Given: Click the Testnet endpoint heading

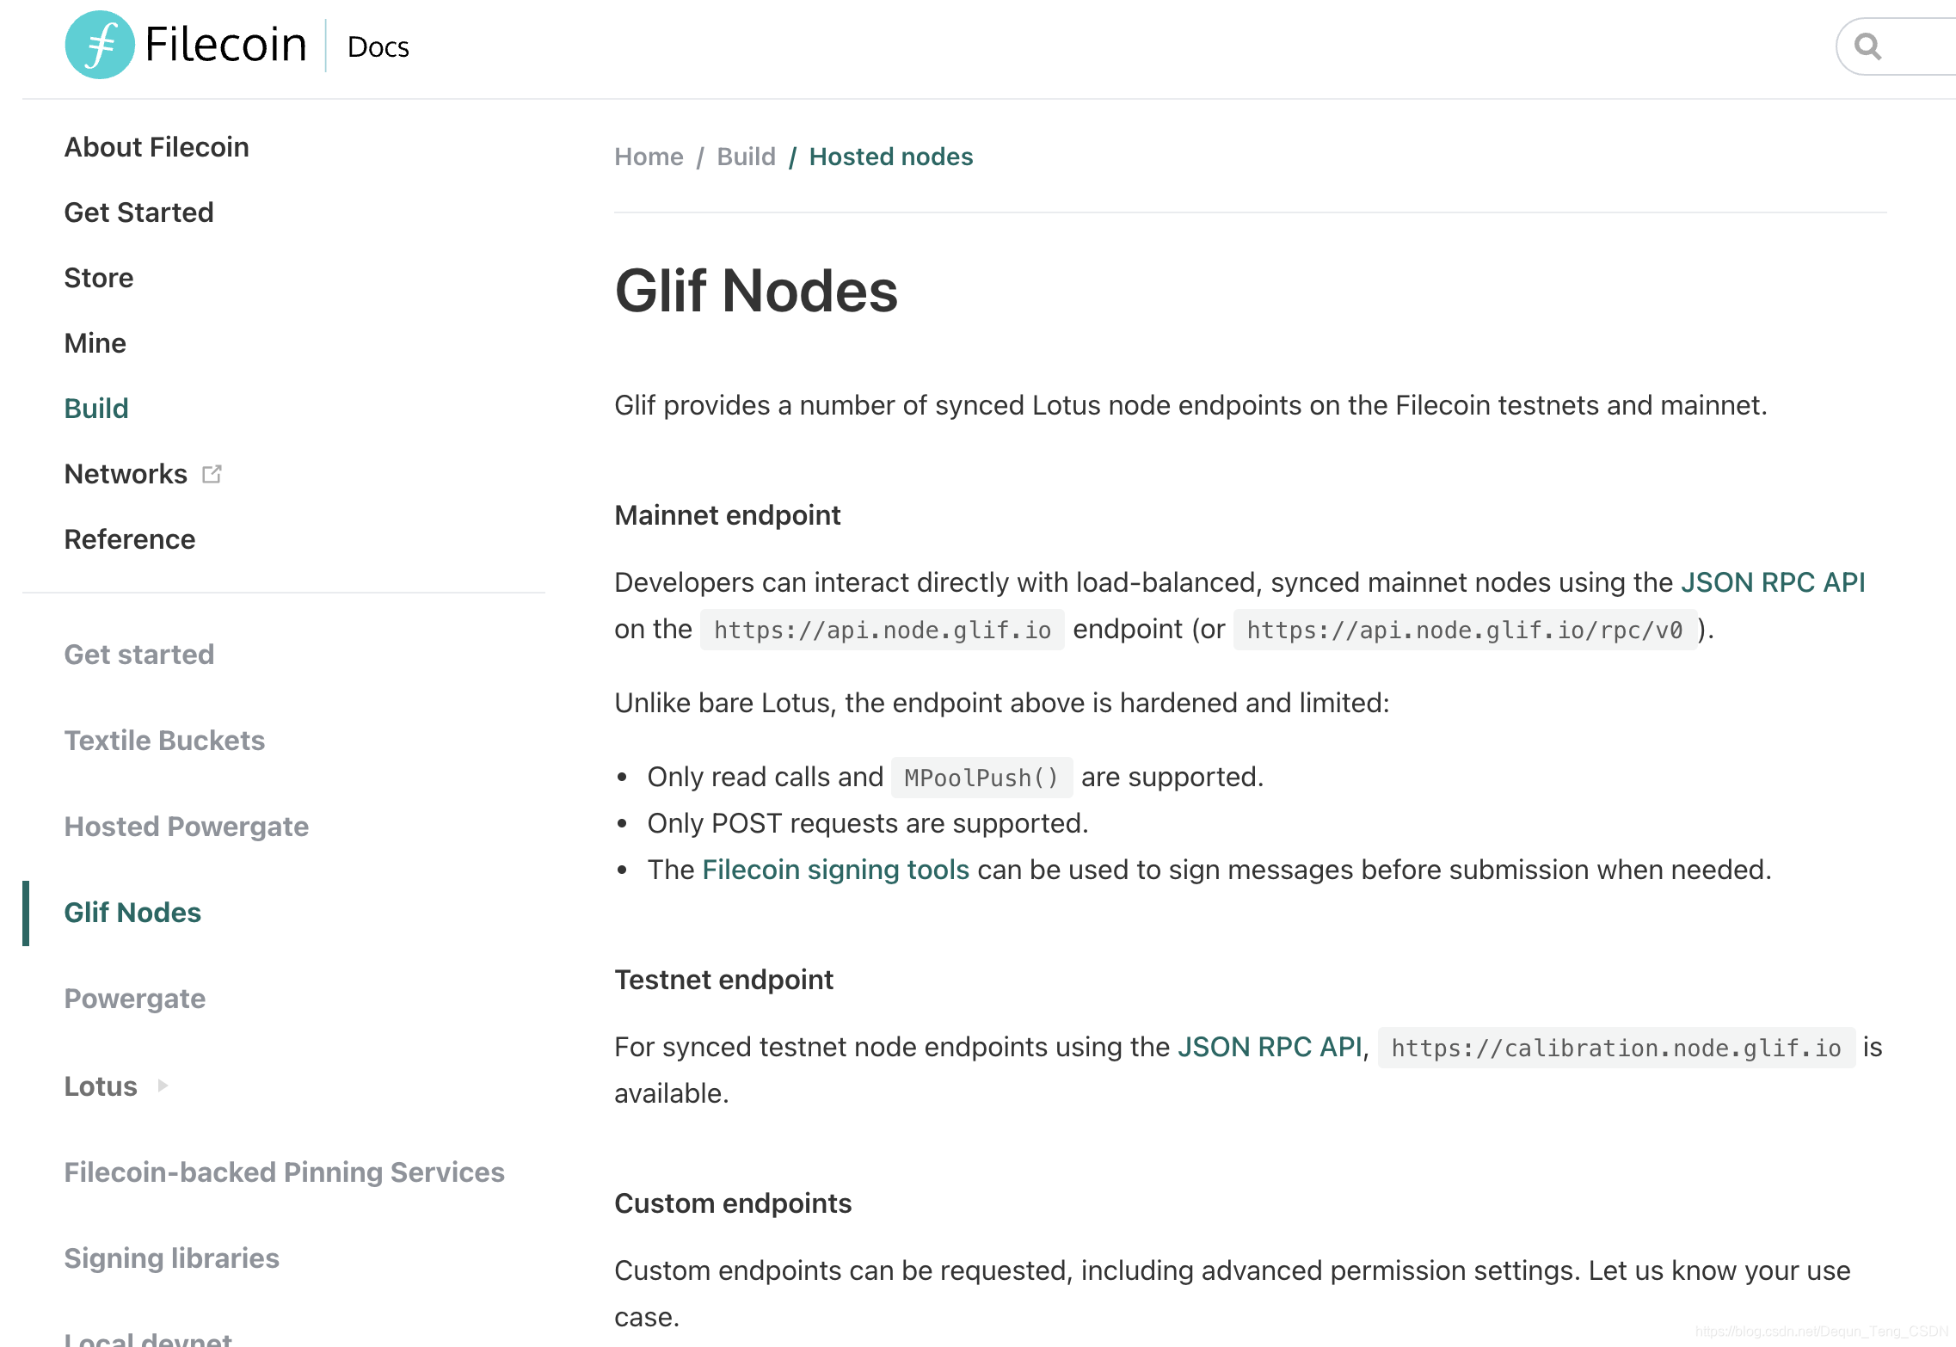Looking at the screenshot, I should tap(724, 980).
